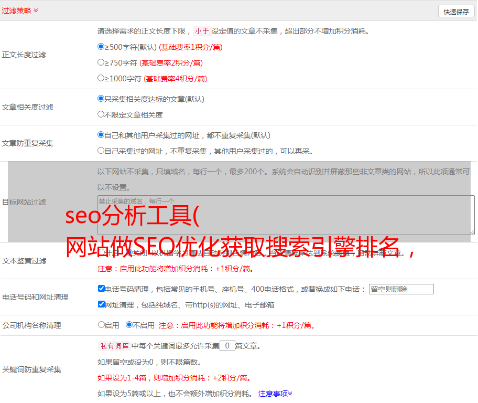Screen dimensions: 478x403
Task: Select the ≥750字符 length option
Action: 101,62
